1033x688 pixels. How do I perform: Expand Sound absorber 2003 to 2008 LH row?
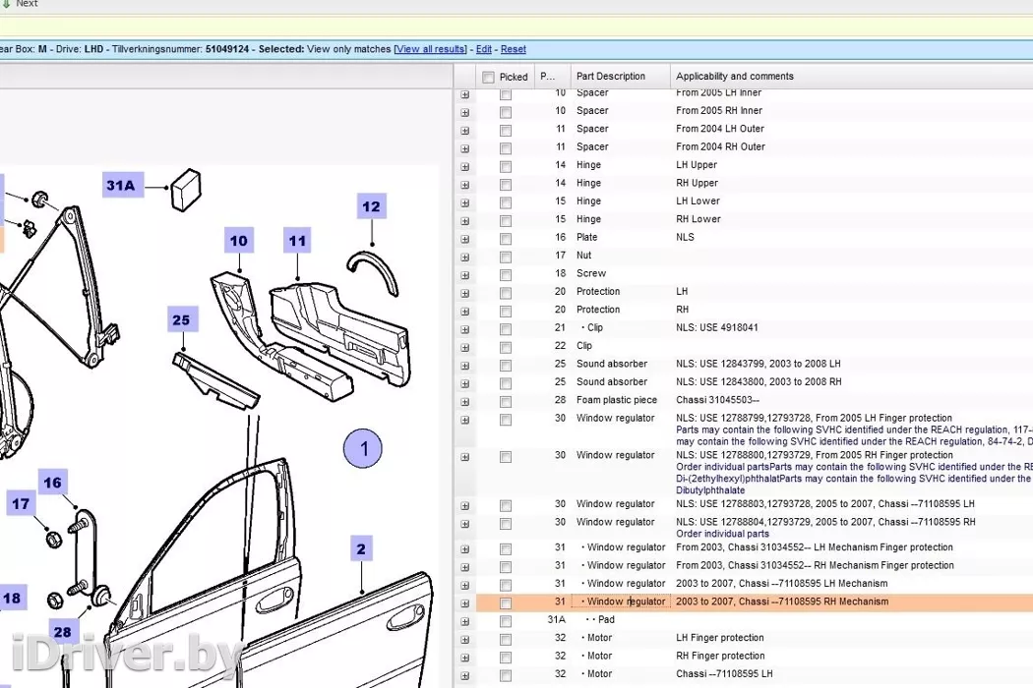465,366
